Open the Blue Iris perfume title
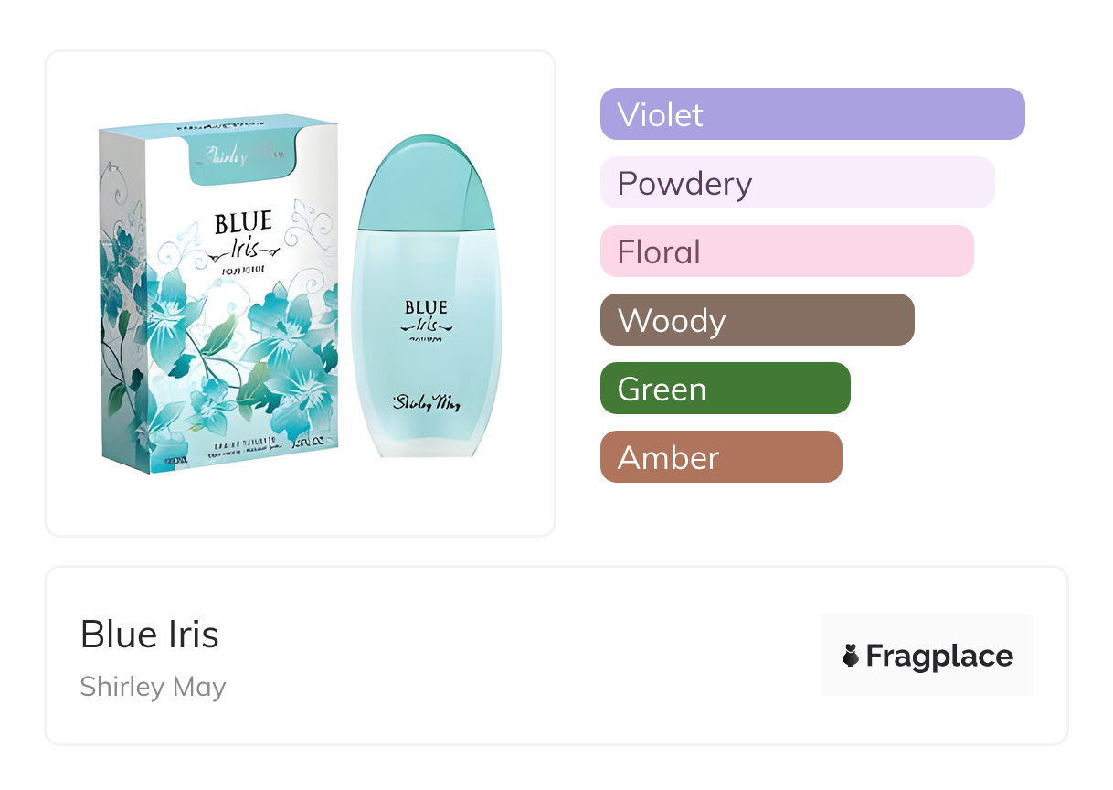This screenshot has width=1113, height=790. tap(150, 635)
